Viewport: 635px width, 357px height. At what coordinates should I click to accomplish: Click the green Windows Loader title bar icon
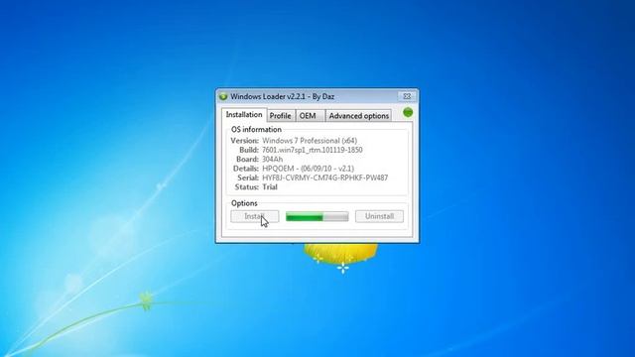click(x=223, y=97)
